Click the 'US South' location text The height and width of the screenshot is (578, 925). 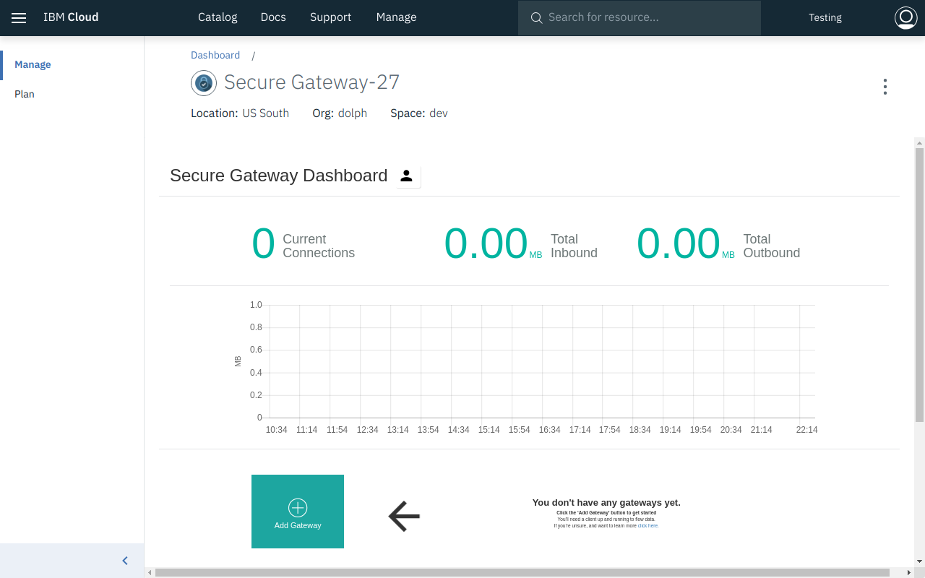click(x=265, y=113)
